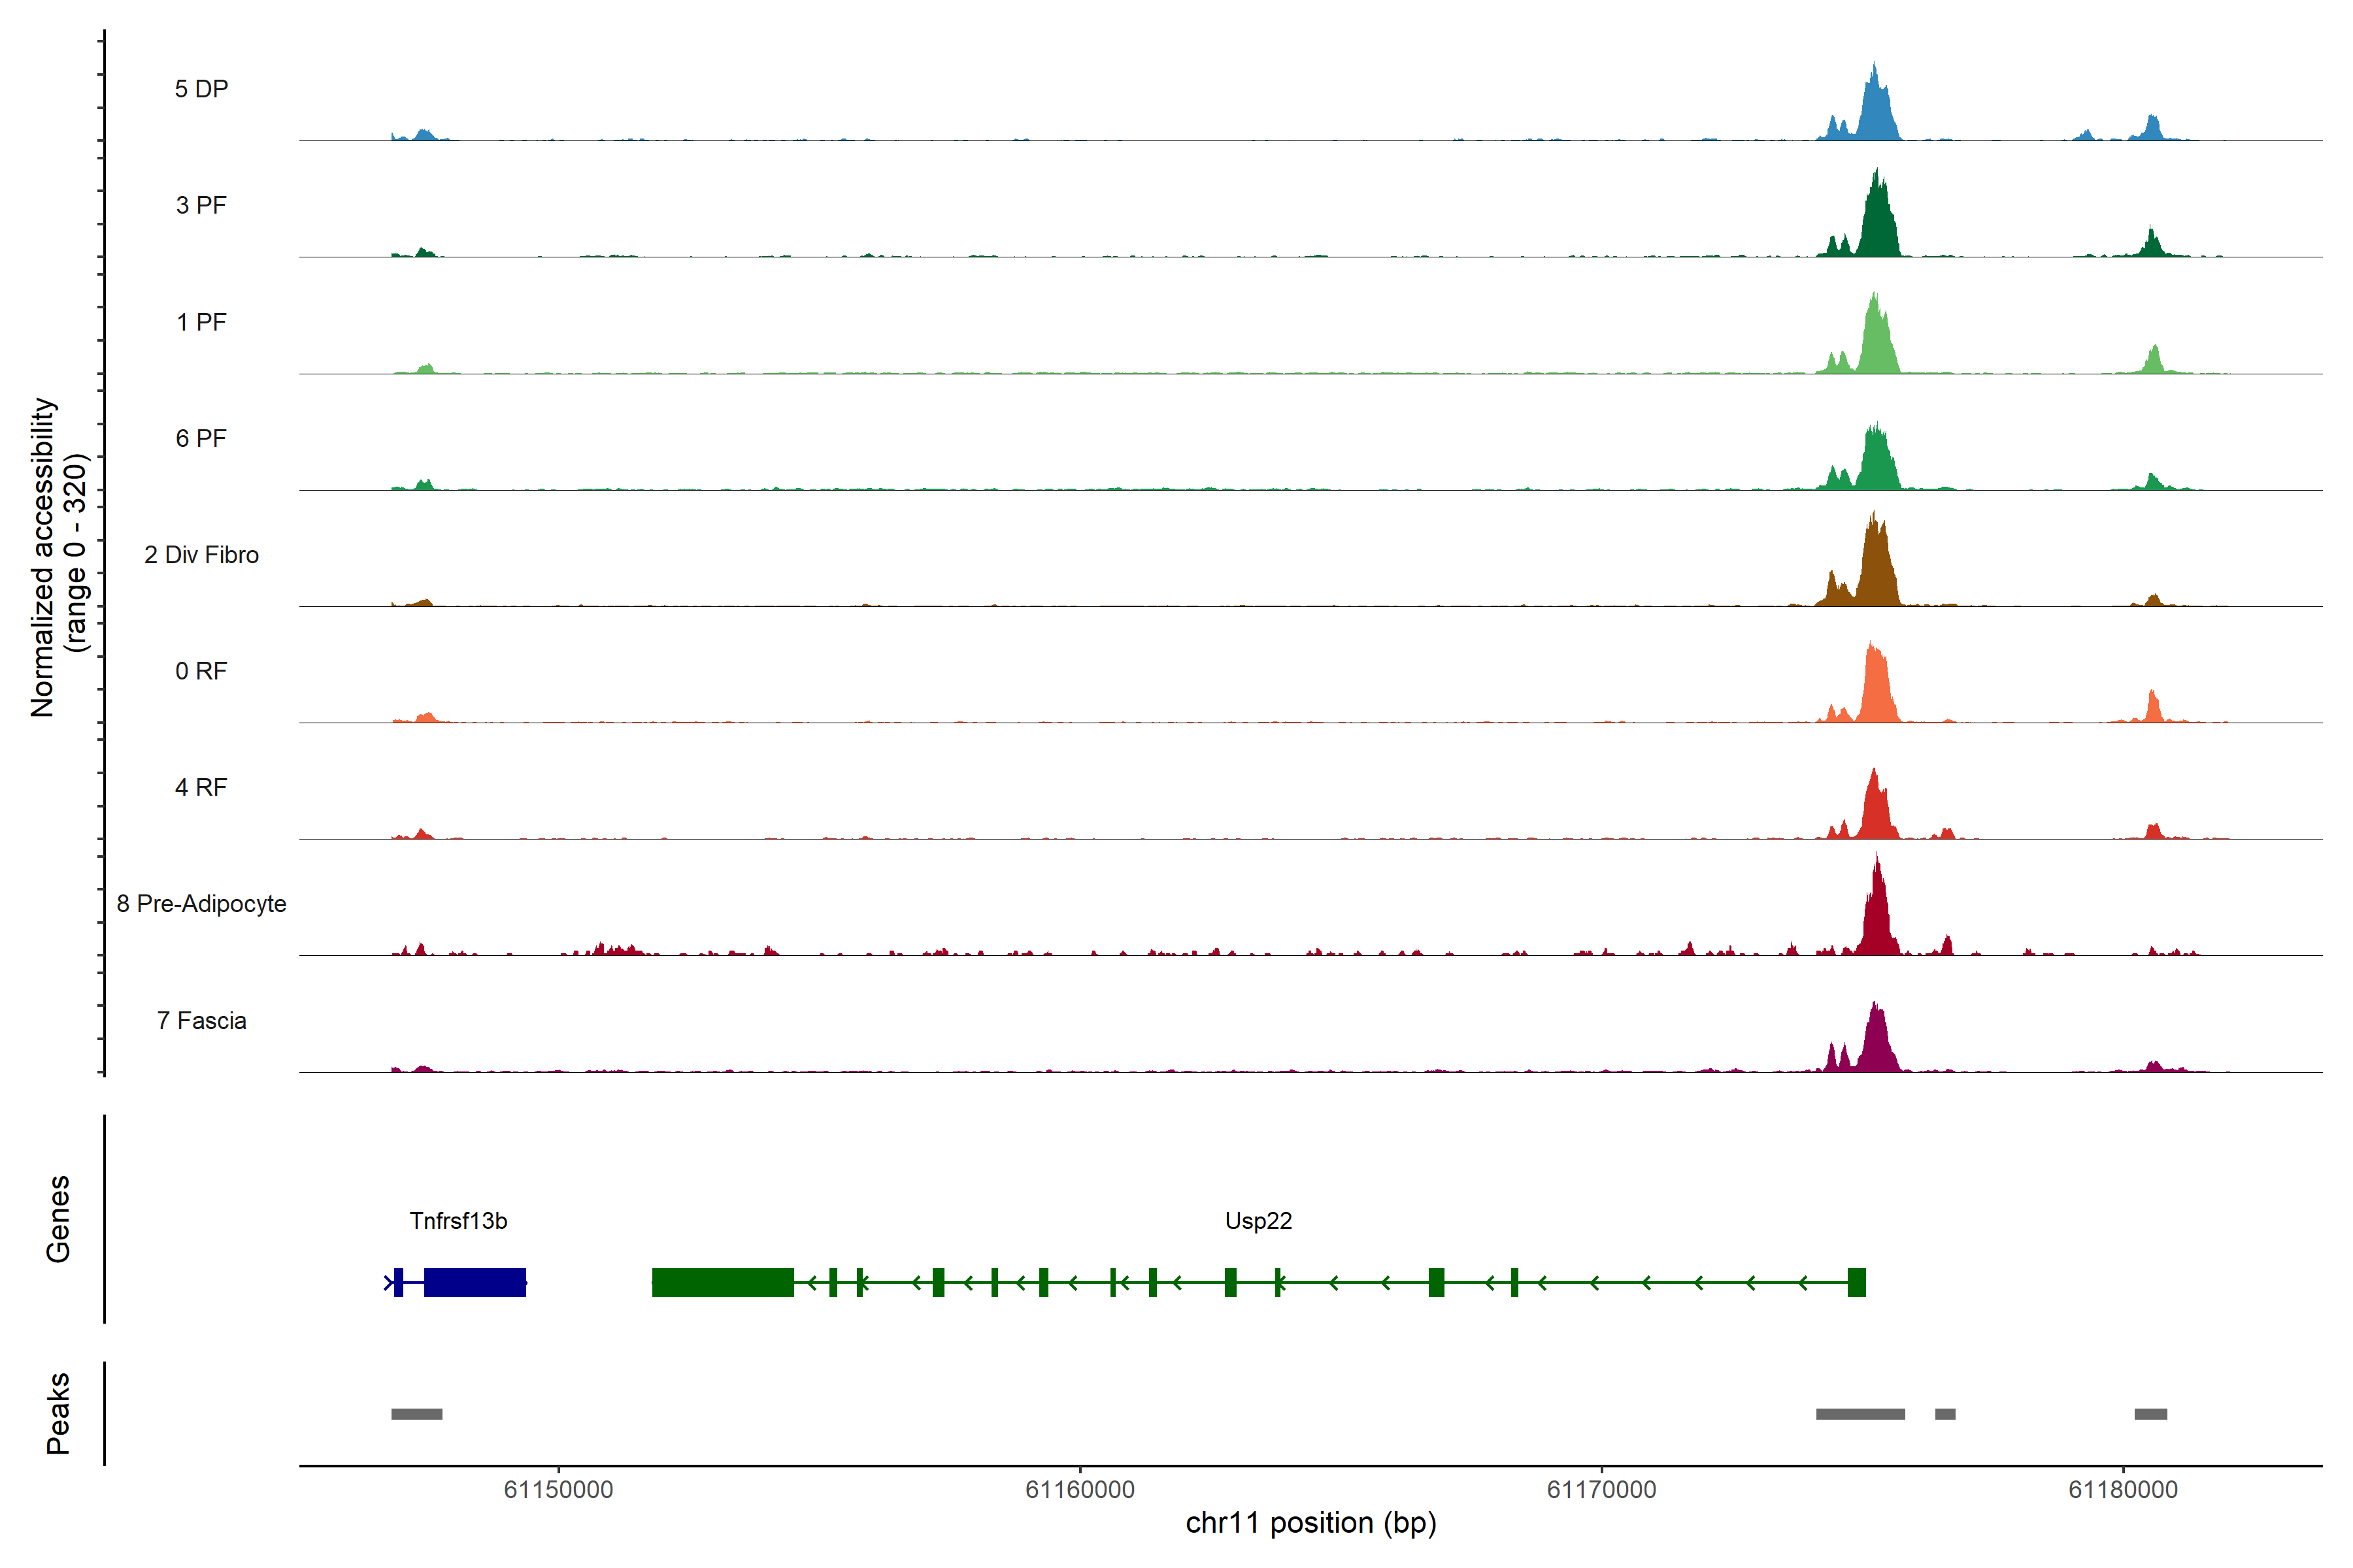2353x1568 pixels.
Task: Click the leftmost gray peak bar
Action: point(416,1414)
